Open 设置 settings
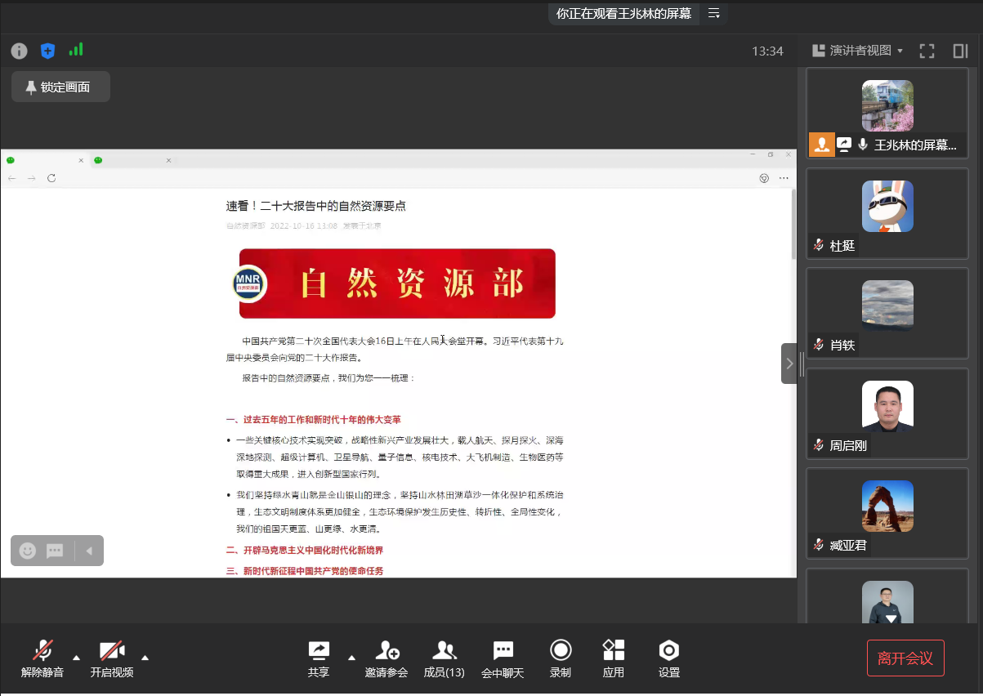983x696 pixels. coord(668,658)
